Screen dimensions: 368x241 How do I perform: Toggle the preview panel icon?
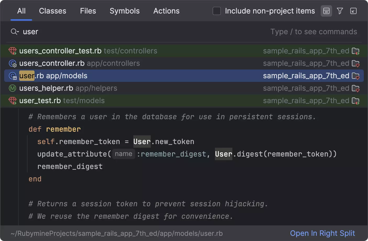(x=326, y=11)
